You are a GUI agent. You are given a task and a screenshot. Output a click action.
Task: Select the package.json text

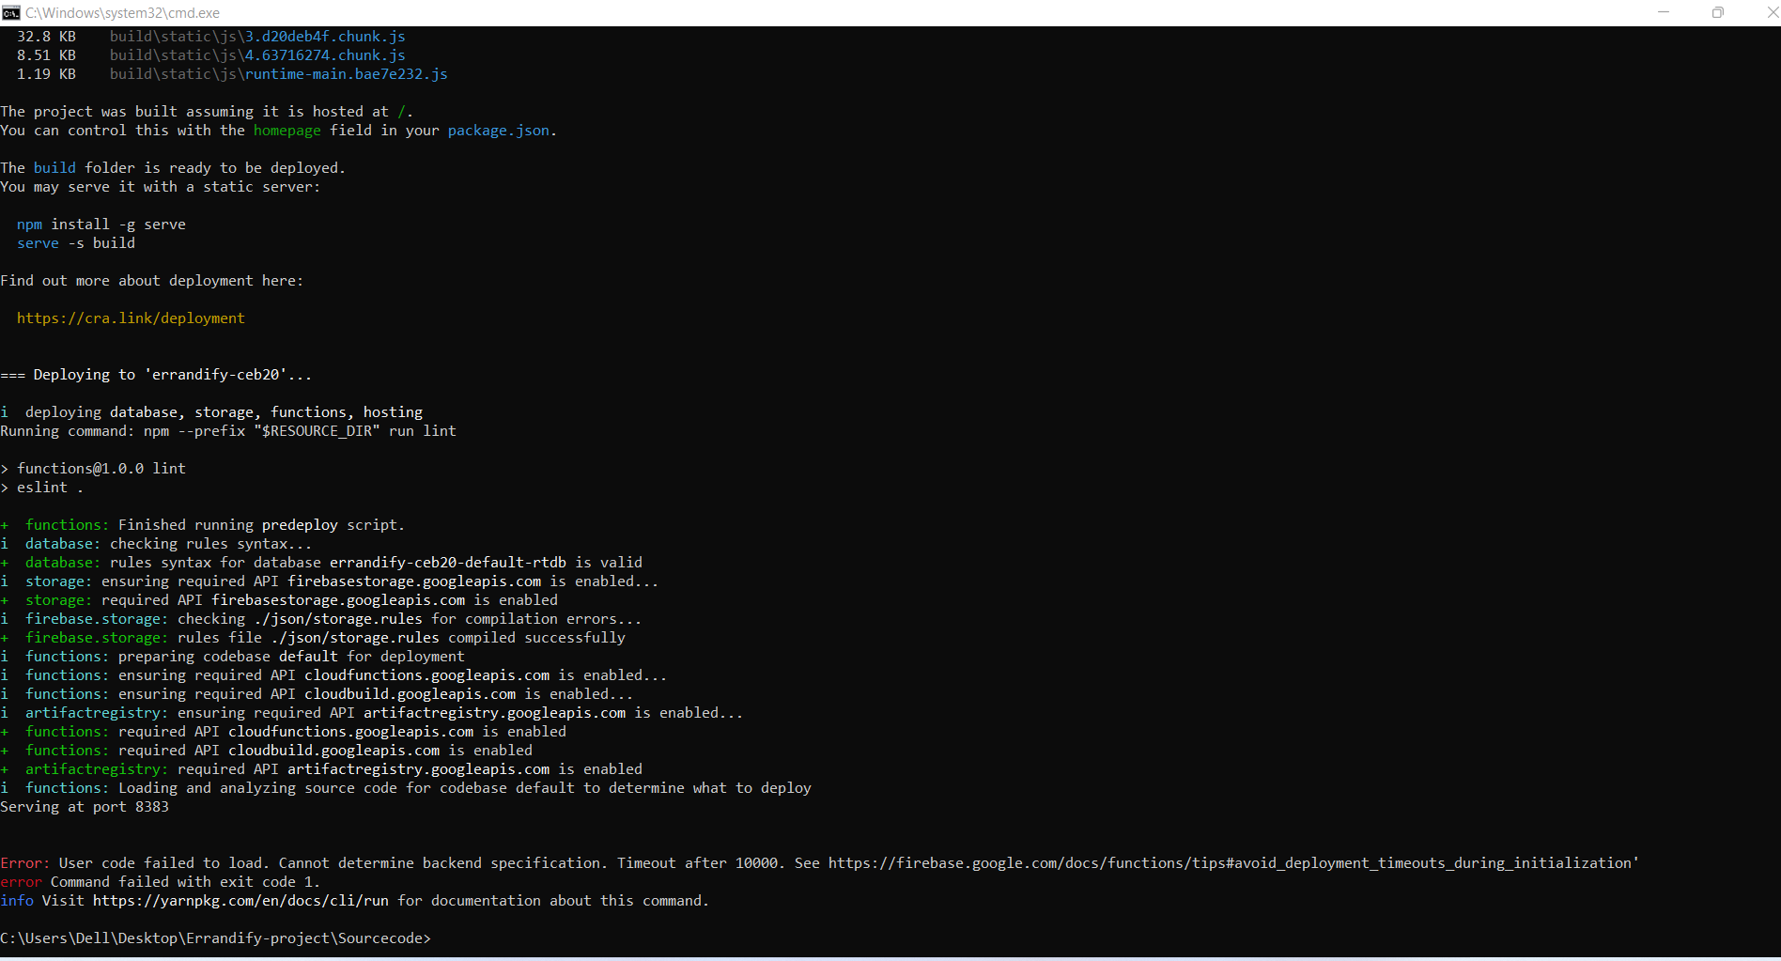(498, 130)
